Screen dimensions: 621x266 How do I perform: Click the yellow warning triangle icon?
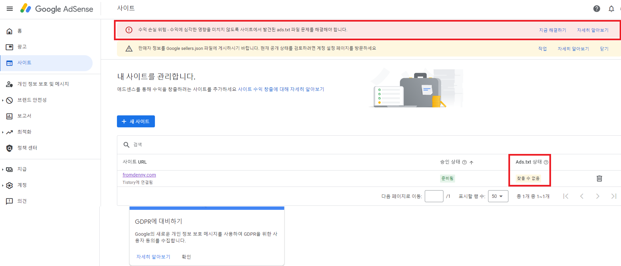pos(129,49)
